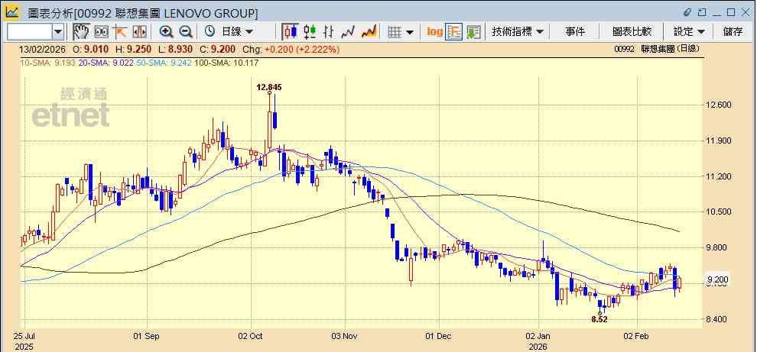Click the green arrow export icon
Screen dimensions: 757x352
473,32
